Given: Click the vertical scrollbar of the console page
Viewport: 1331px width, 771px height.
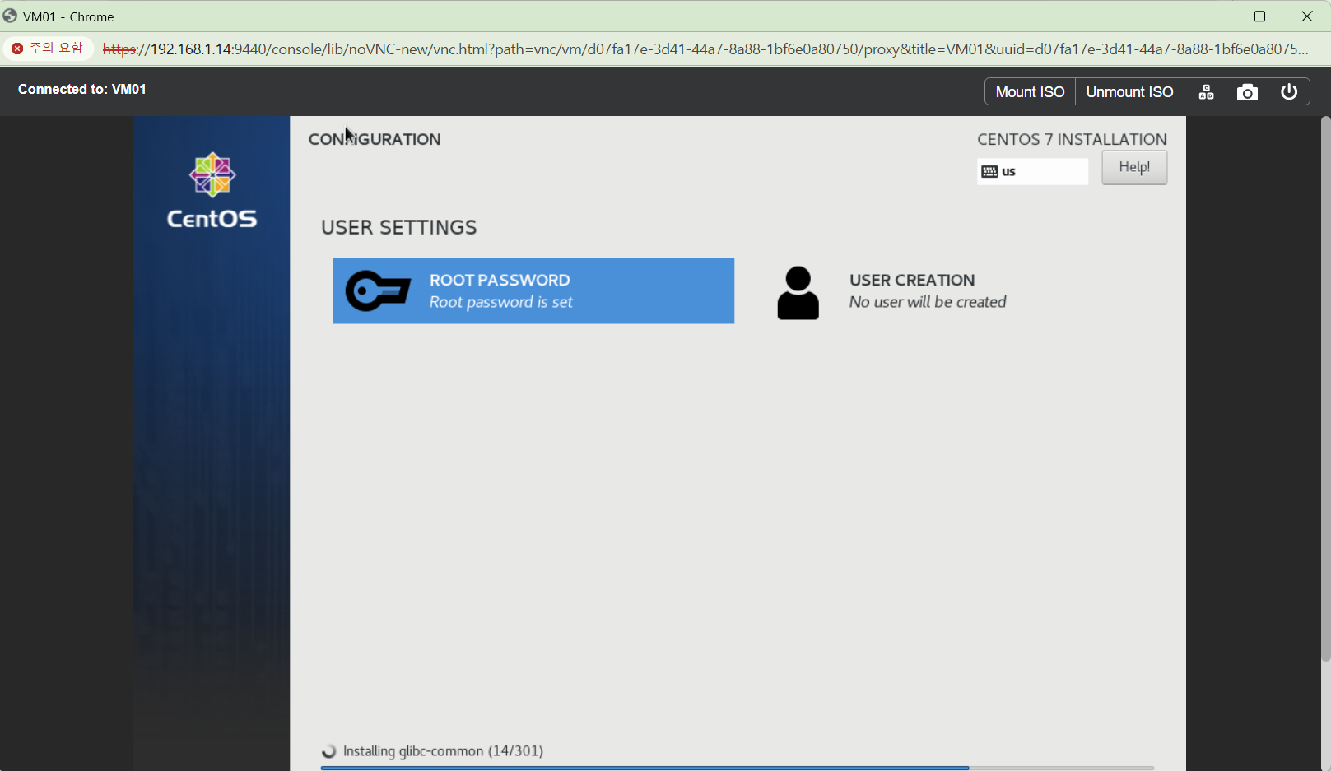Looking at the screenshot, I should (1325, 388).
